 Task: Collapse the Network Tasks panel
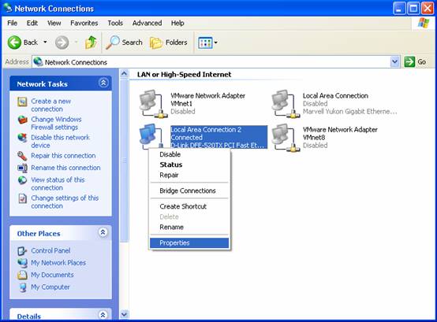tap(103, 83)
